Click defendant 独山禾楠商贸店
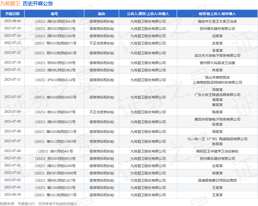 coord(217,77)
